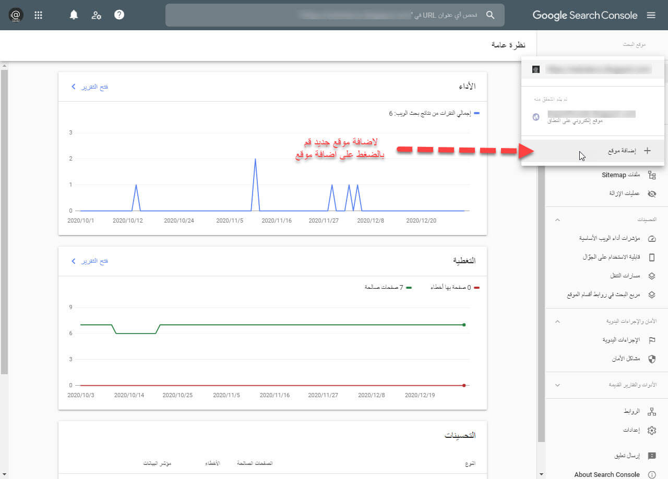
Task: Open the notifications bell
Action: click(x=74, y=15)
